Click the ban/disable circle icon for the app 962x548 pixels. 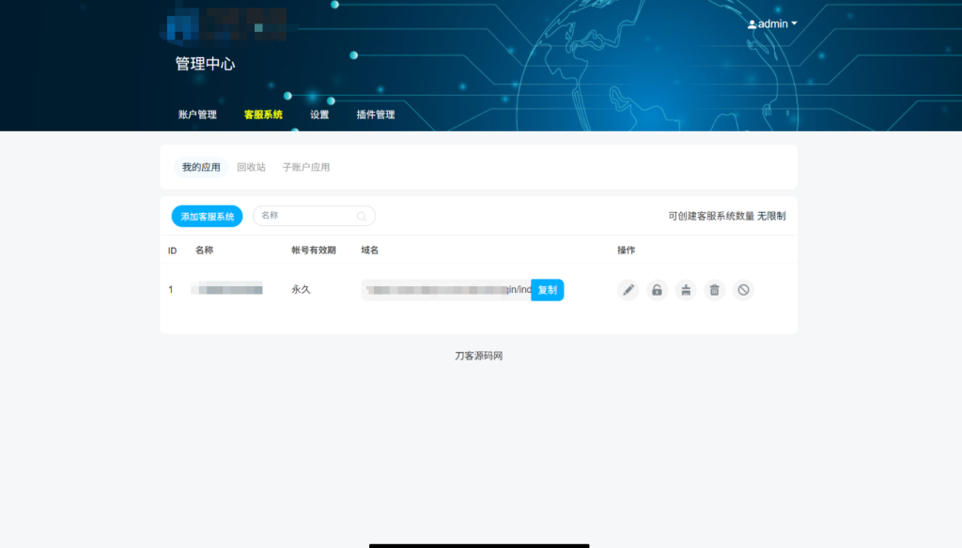743,290
